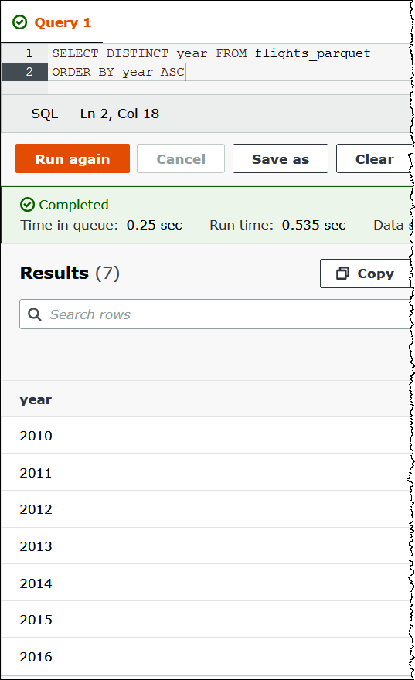The width and height of the screenshot is (415, 680).
Task: Focus the Search rows field
Action: coord(216,314)
